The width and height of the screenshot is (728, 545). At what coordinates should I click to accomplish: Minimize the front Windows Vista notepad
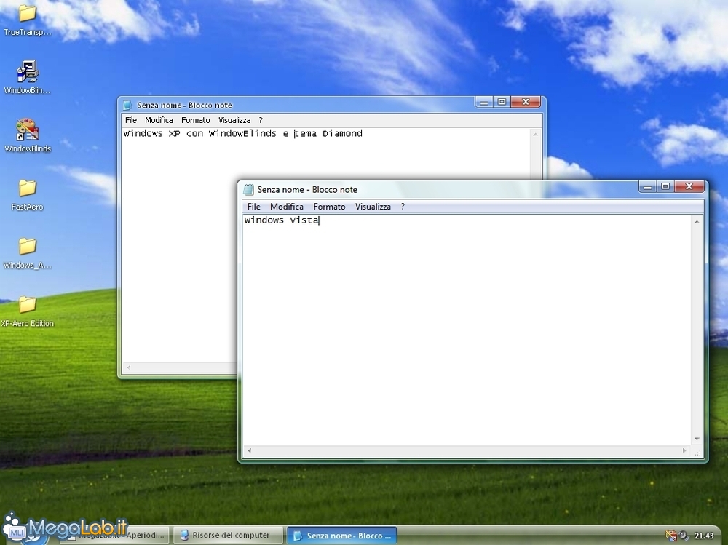[x=648, y=186]
